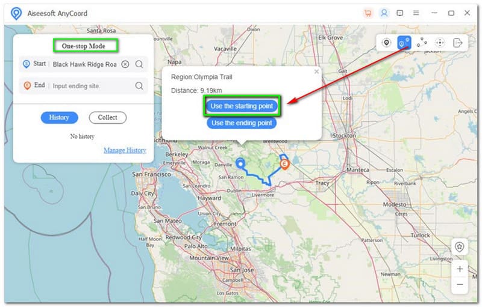Screen dimensions: 482x307
Task: Click the Modesto map label
Action: click(395, 204)
